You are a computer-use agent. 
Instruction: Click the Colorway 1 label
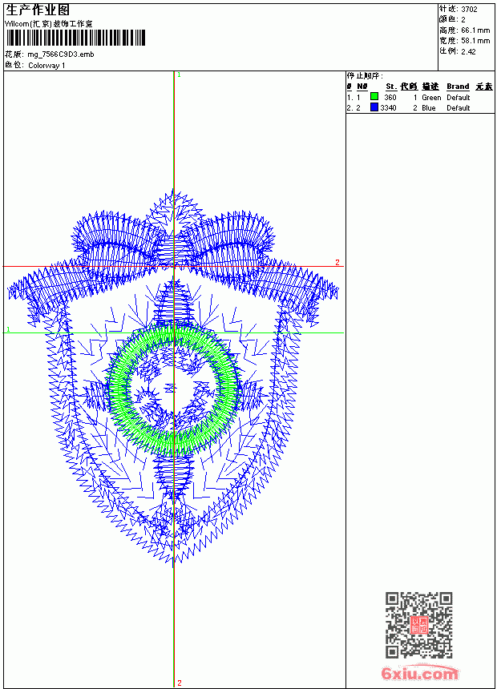[46, 66]
